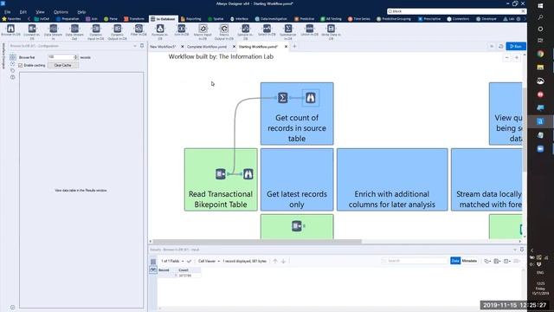Click the Browse node in the count records container
The width and height of the screenshot is (554, 312).
click(x=310, y=98)
